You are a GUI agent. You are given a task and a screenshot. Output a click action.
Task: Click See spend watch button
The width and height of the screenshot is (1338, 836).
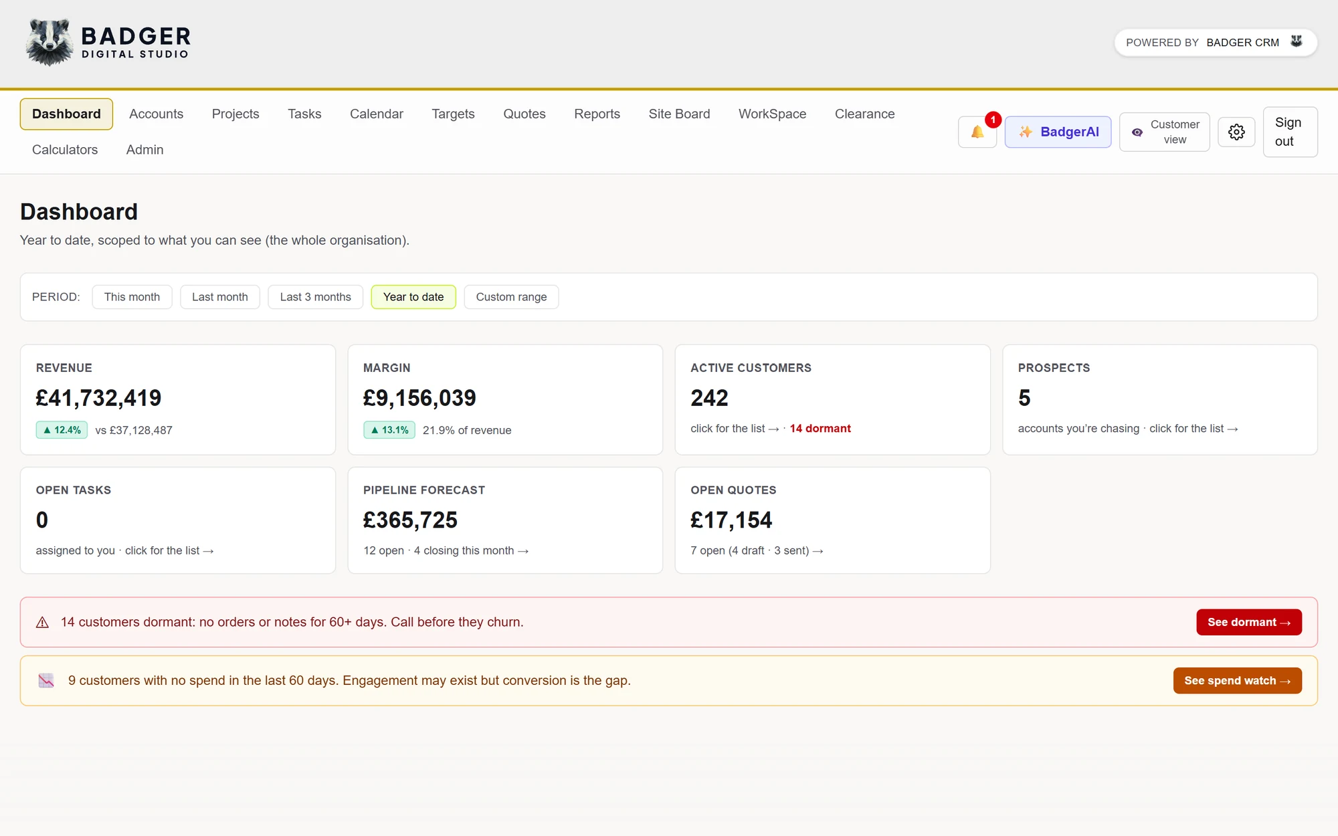click(x=1238, y=680)
